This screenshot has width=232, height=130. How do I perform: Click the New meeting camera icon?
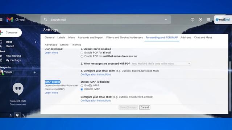tap(1, 56)
